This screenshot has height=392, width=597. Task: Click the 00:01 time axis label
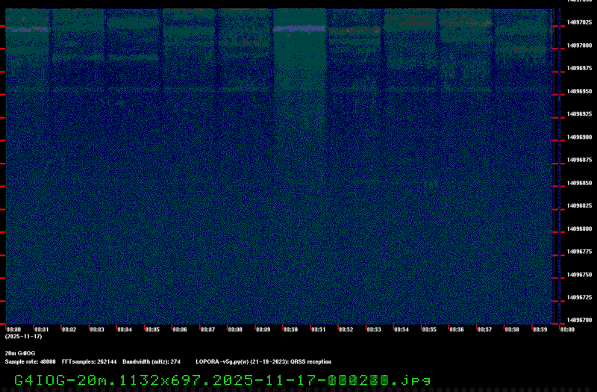click(42, 329)
